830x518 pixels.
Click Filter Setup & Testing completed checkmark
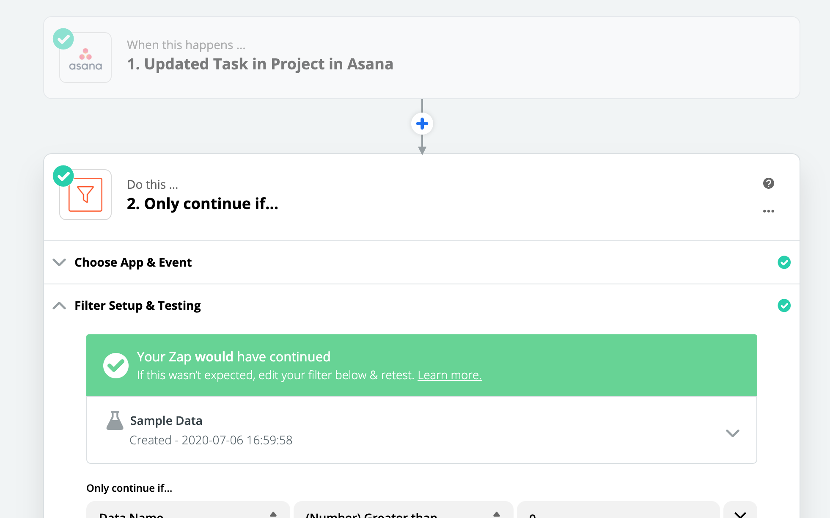pyautogui.click(x=784, y=306)
